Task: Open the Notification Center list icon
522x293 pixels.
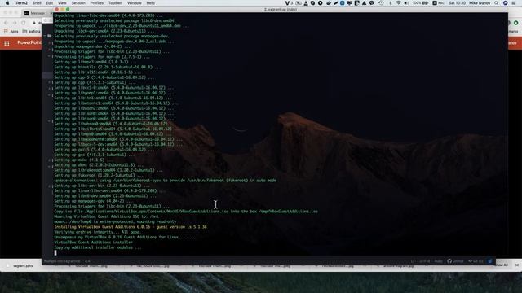Action: (514, 3)
